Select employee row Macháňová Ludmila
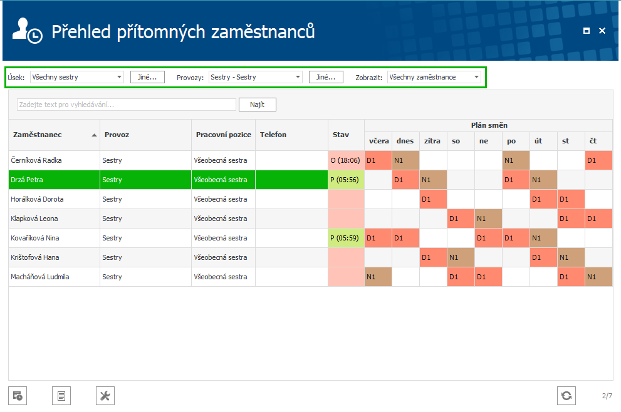The image size is (621, 412). 311,277
